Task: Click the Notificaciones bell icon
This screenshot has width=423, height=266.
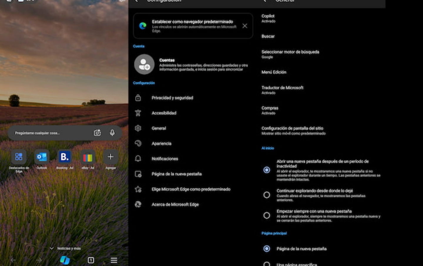Action: pyautogui.click(x=138, y=159)
